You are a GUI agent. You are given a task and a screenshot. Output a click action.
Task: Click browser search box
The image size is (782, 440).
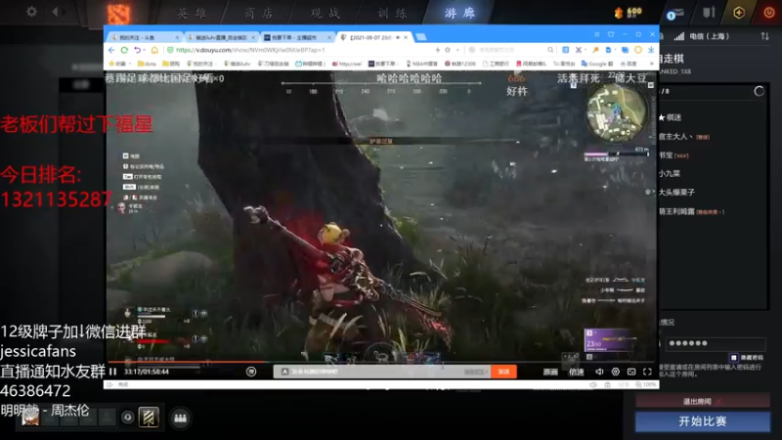coord(510,50)
